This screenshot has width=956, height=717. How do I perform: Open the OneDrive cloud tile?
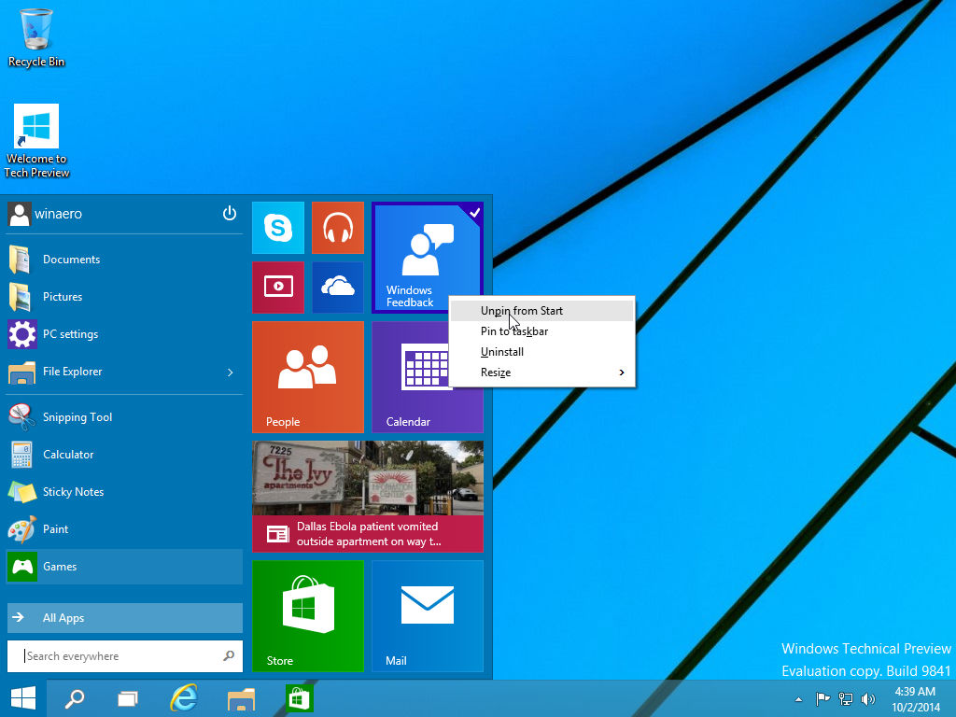[337, 288]
